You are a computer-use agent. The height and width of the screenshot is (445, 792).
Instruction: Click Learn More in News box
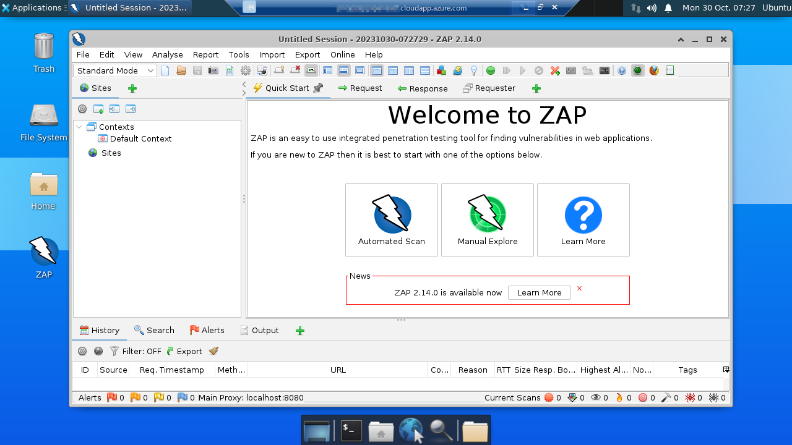(539, 292)
